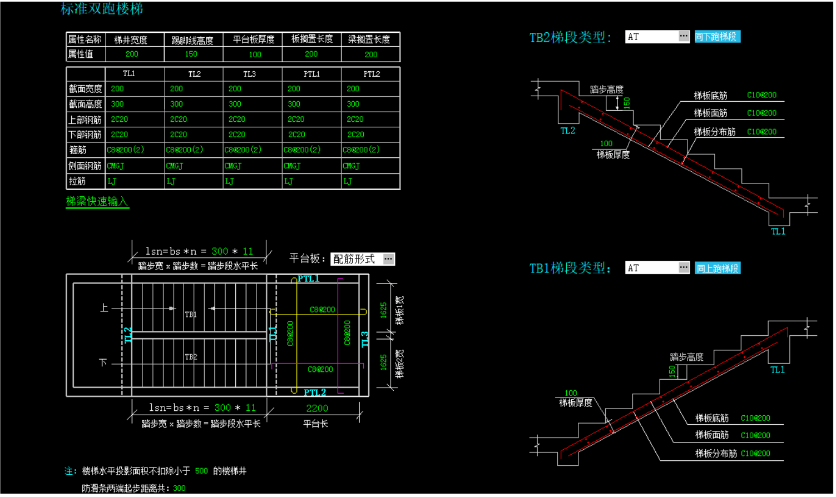The width and height of the screenshot is (836, 497).
Task: Click the TL3 label in the plan
Action: coord(365,339)
